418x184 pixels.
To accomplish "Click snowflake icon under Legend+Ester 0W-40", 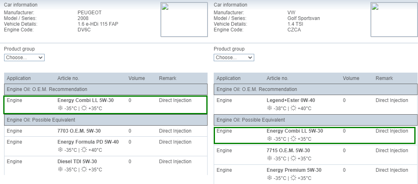I will tap(269, 109).
